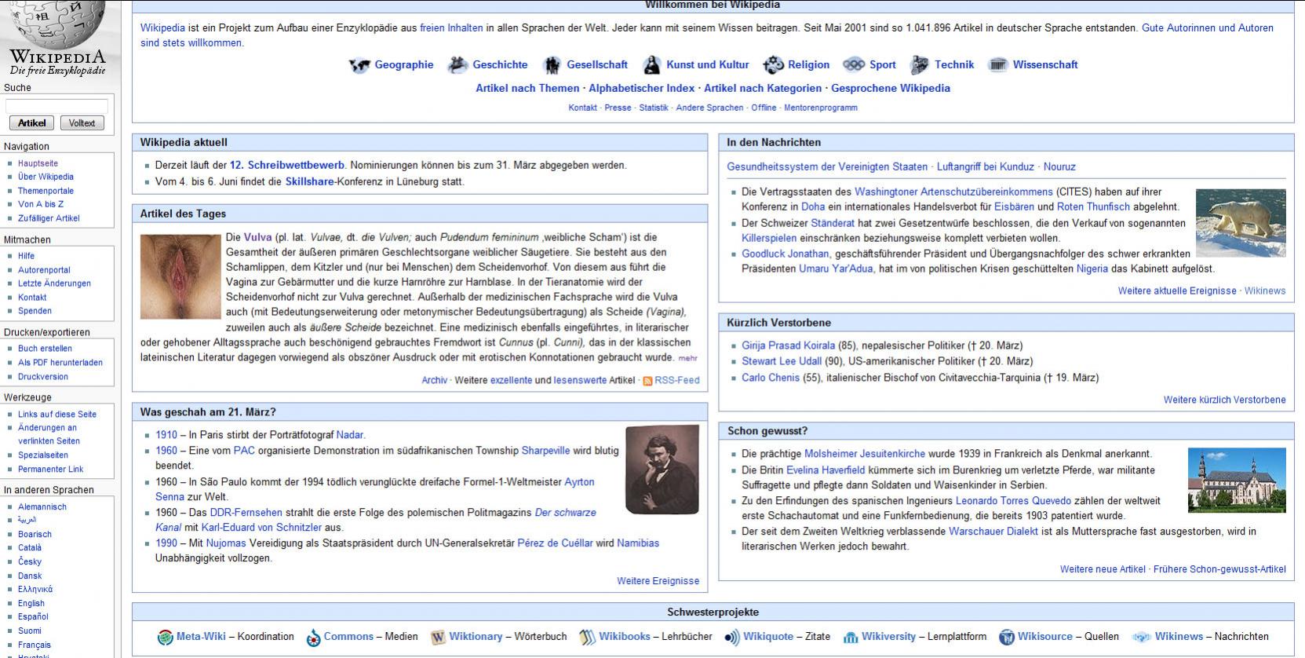Click the Wikibooks project icon
Image resolution: width=1305 pixels, height=658 pixels.
[x=587, y=638]
